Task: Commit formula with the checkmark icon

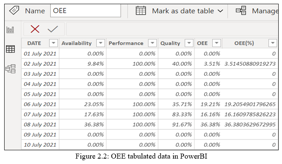Action: tap(53, 29)
